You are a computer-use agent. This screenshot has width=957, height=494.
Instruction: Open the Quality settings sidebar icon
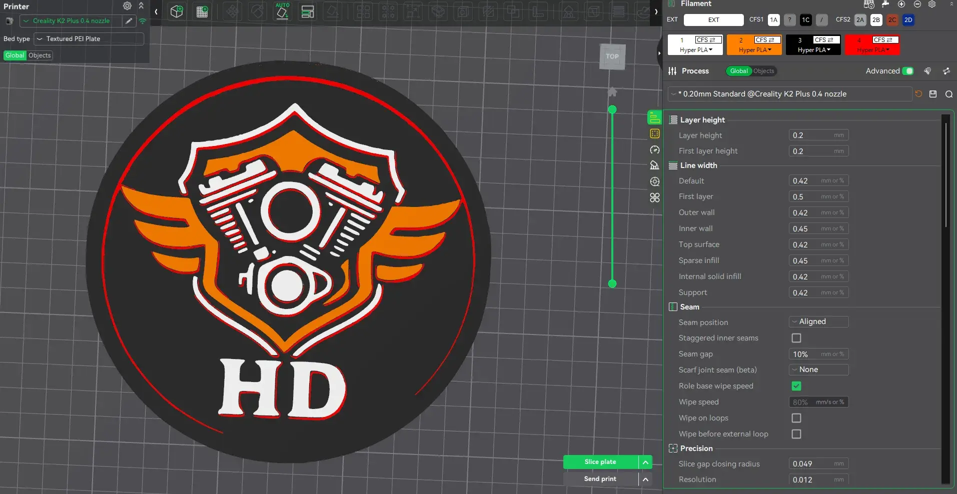pyautogui.click(x=654, y=117)
